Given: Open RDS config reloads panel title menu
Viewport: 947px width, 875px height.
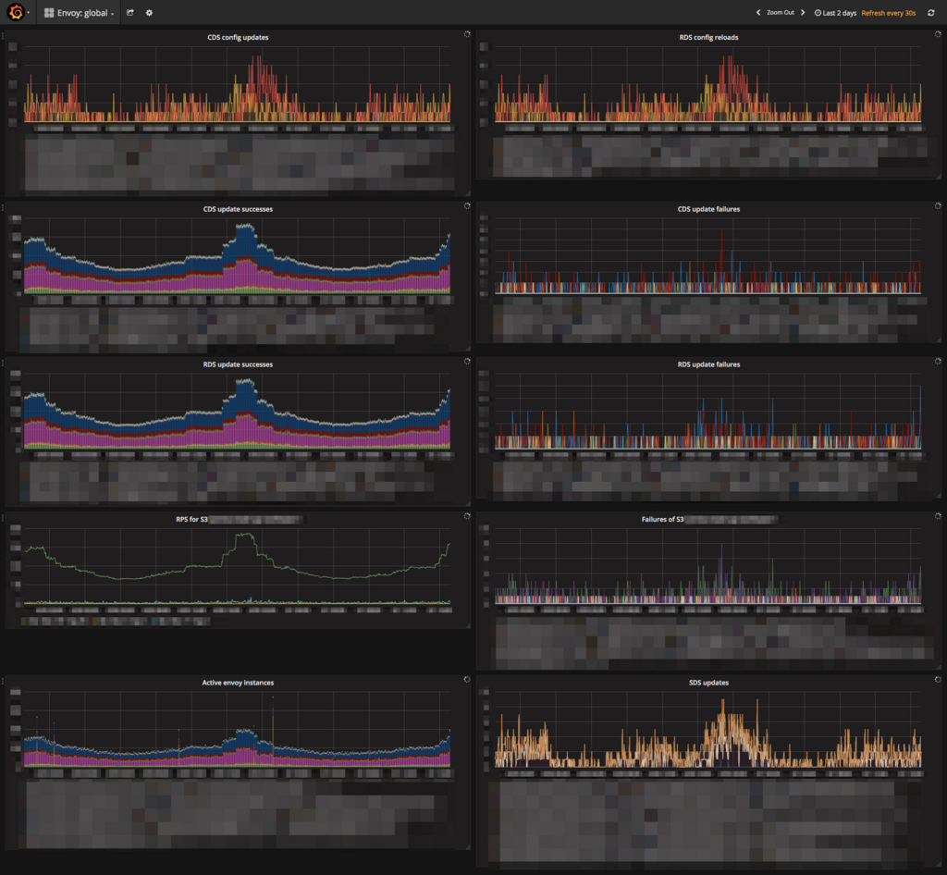Looking at the screenshot, I should (x=708, y=37).
